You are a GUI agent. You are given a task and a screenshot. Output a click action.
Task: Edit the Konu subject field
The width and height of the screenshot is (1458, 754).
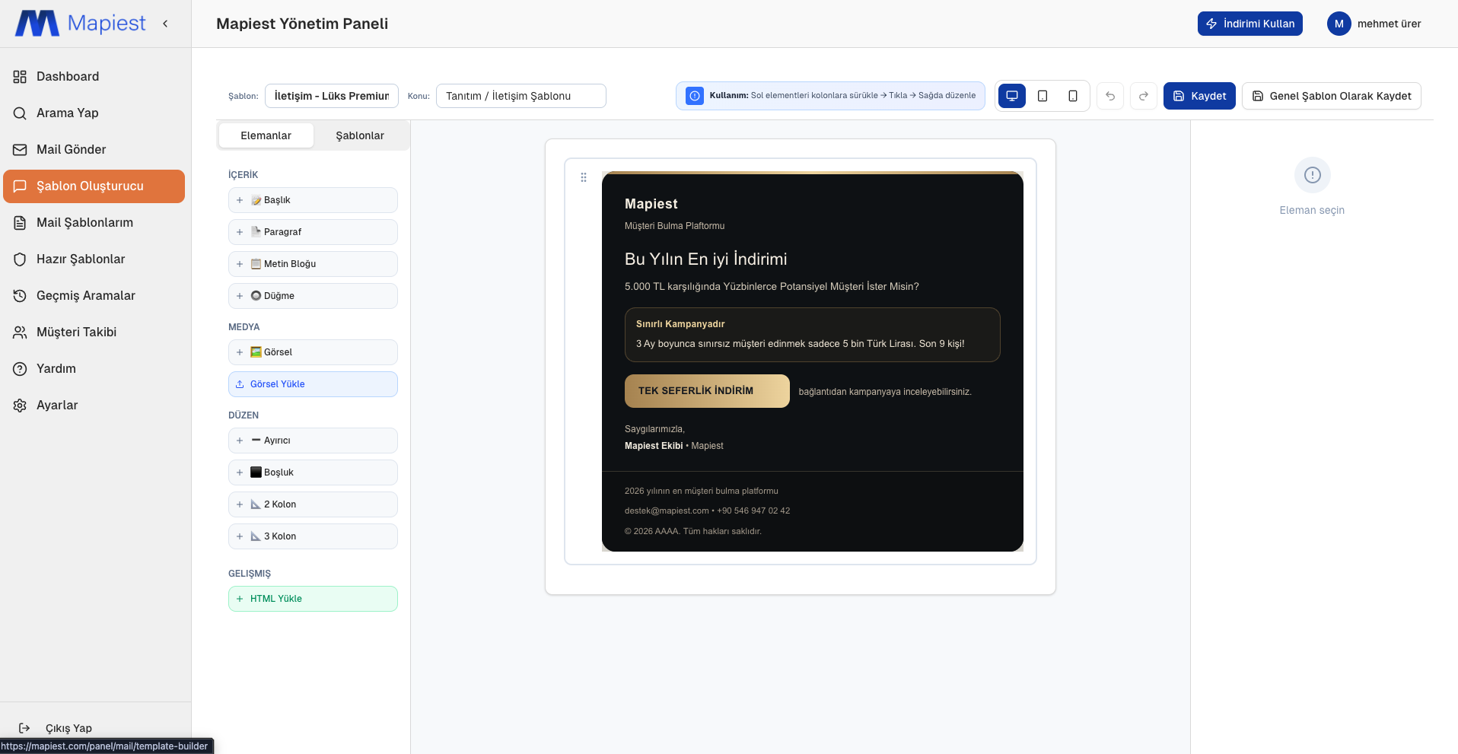tap(521, 96)
